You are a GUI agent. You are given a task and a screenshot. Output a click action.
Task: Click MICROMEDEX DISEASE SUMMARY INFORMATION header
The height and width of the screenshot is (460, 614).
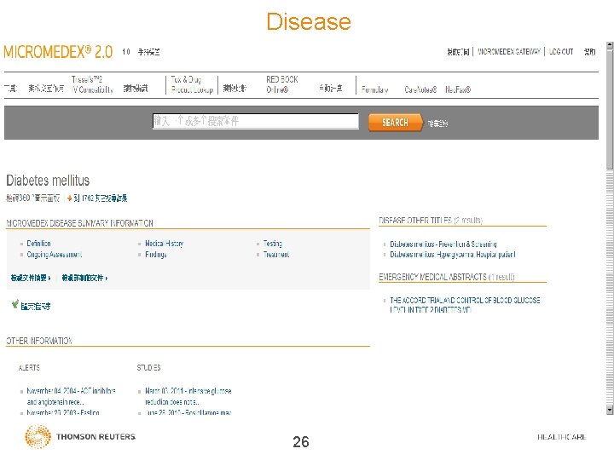pyautogui.click(x=79, y=223)
